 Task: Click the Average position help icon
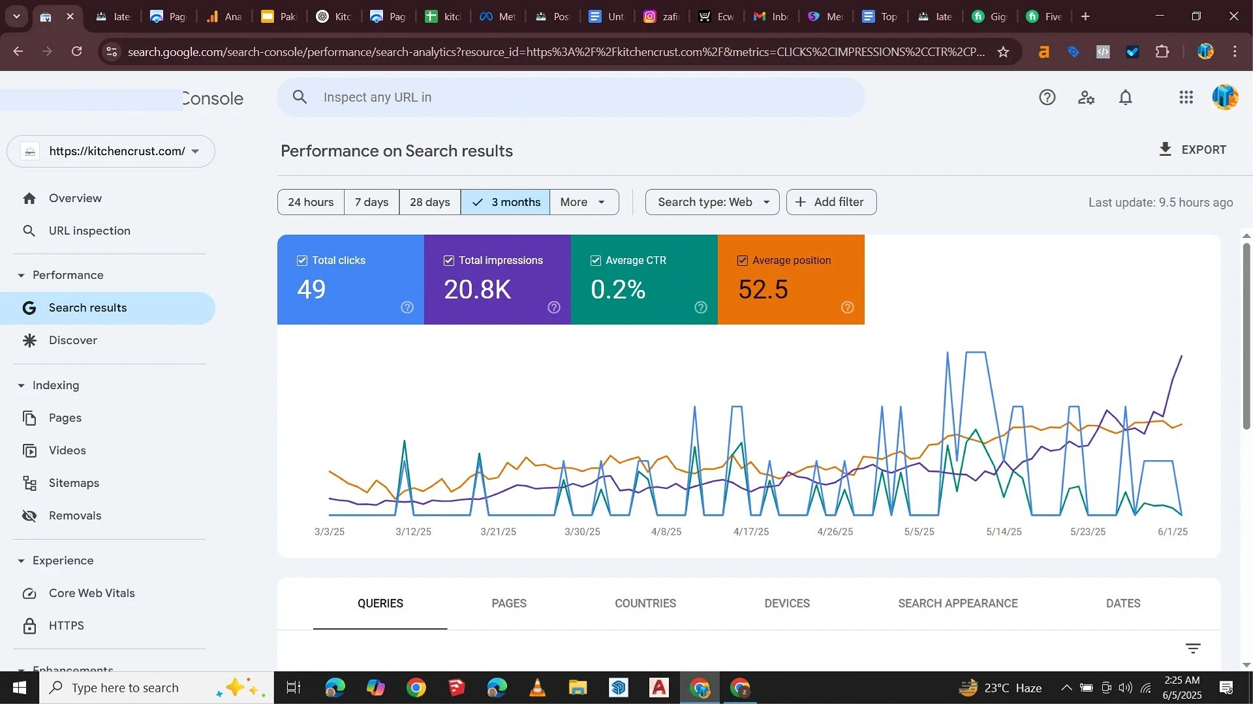[x=847, y=307]
